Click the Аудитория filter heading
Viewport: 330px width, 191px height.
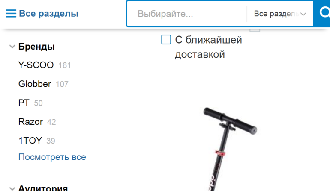coord(43,188)
